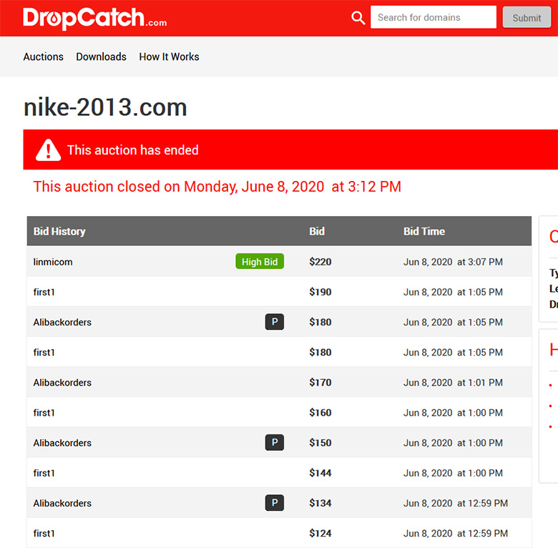Open the Downloads menu

click(101, 57)
